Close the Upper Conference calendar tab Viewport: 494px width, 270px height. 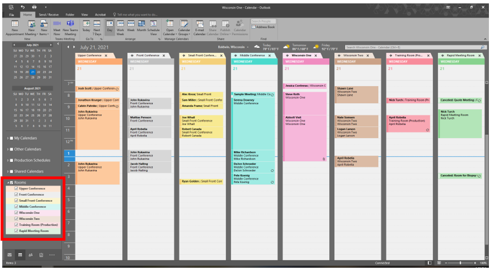pyautogui.click(x=106, y=55)
